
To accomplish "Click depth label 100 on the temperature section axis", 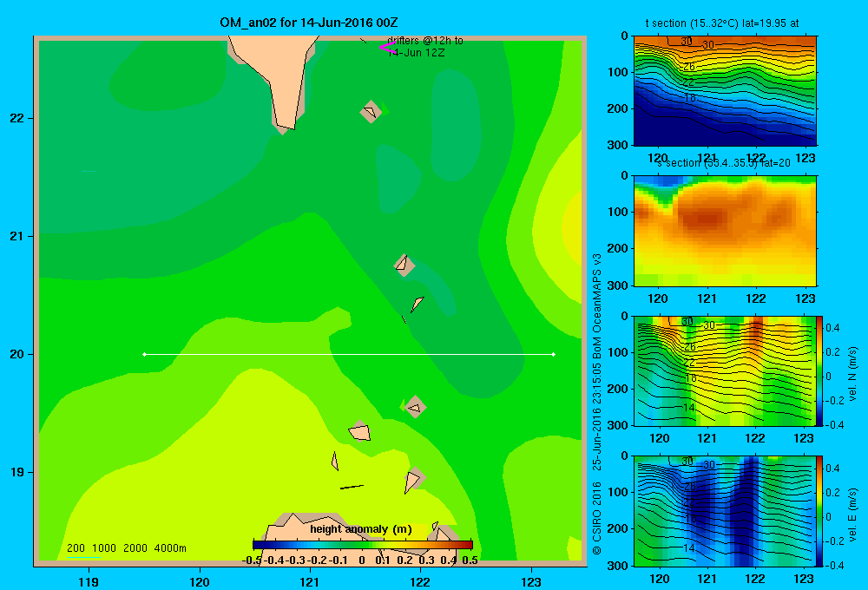I will tap(618, 72).
